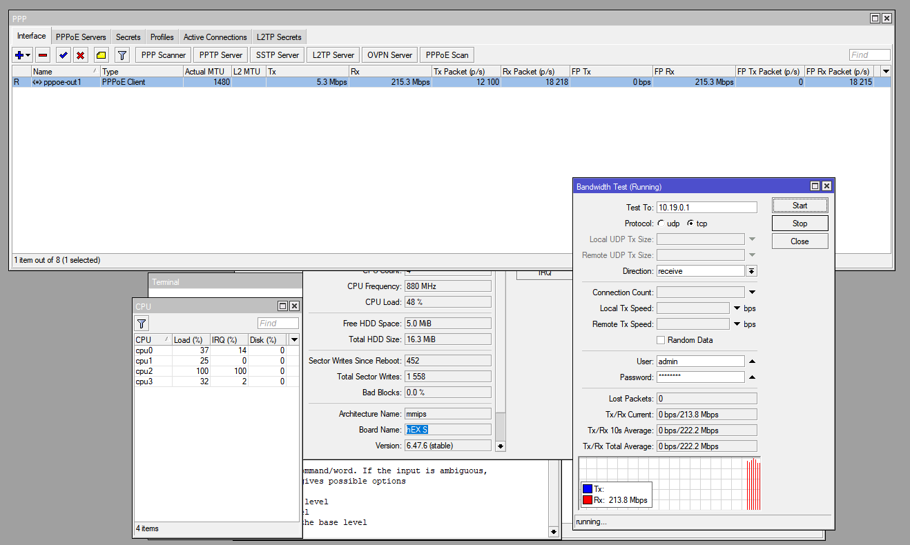Sort PPP table by the Type column

[142, 71]
